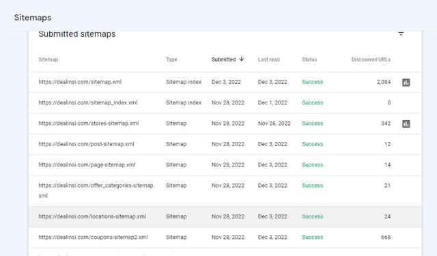Screen dimensions: 437x256
Task: Click the 24 discovered URLs value
Action: pos(387,216)
